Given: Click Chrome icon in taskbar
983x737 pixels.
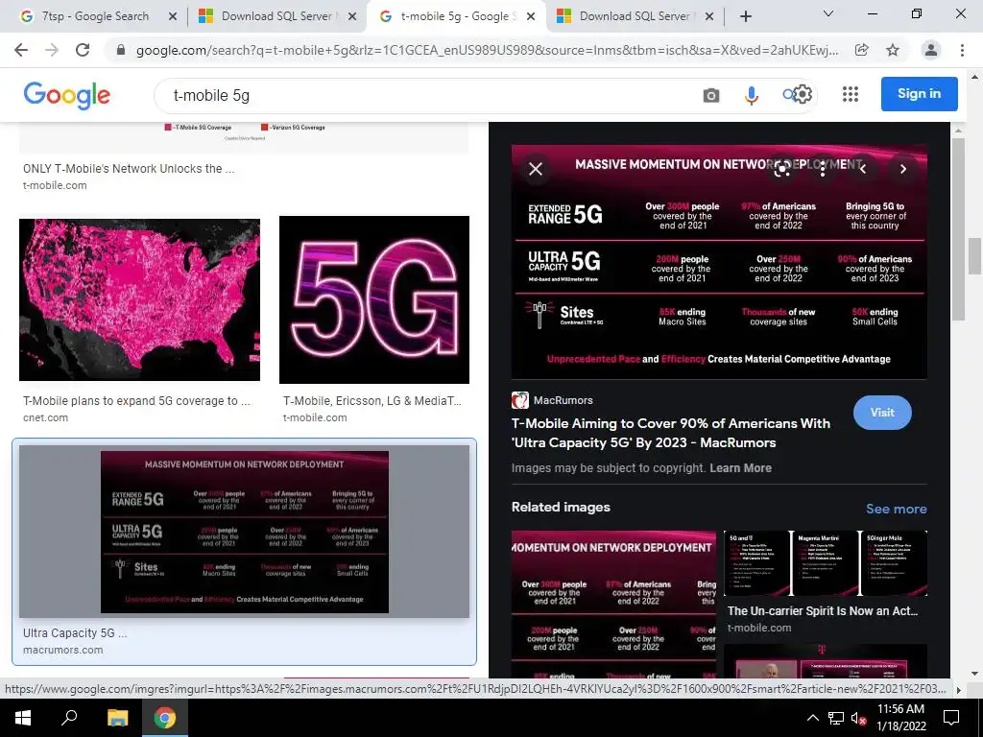Looking at the screenshot, I should 165,718.
